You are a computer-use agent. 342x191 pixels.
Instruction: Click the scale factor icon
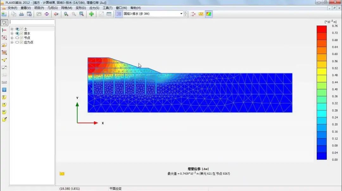(x=101, y=14)
